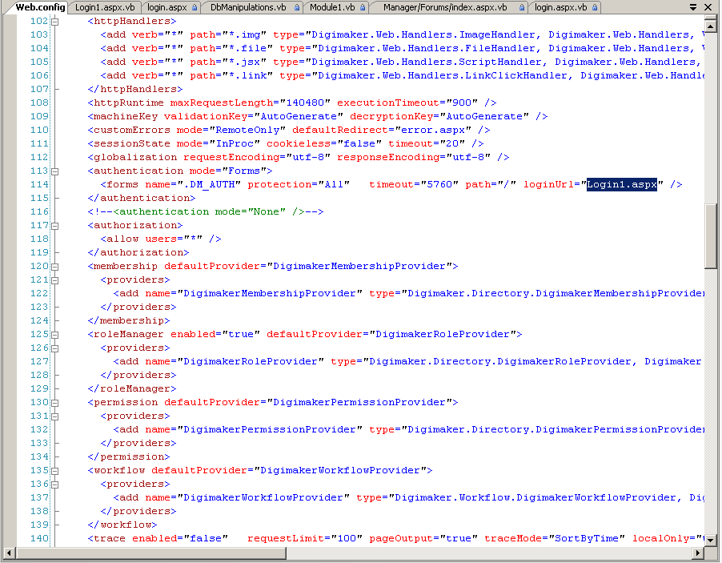
Task: Click the "error.aspx" defaultRedirect value
Action: point(433,130)
